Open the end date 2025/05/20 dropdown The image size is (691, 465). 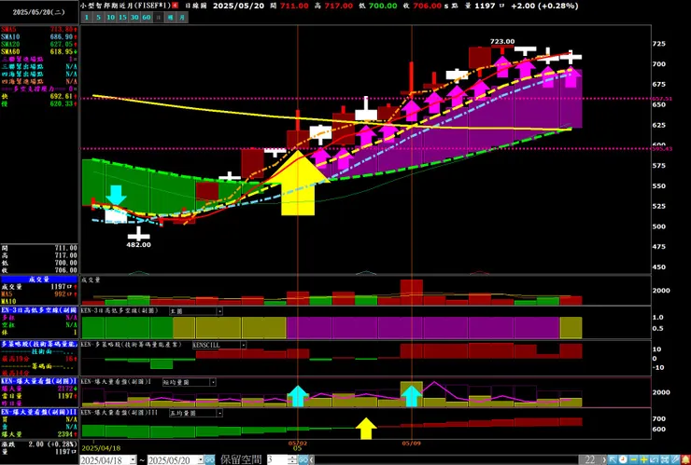201,459
